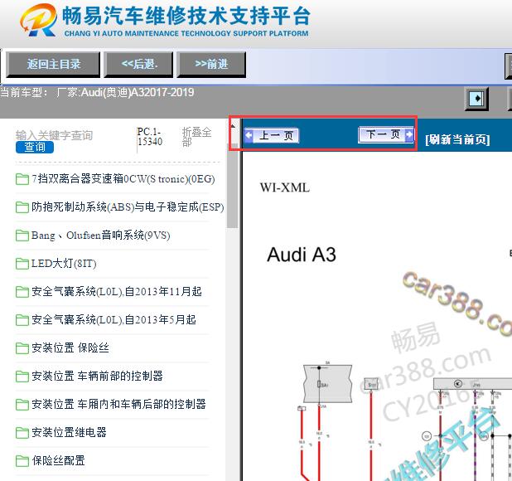Select 安装位置 保险丝 entry
This screenshot has width=512, height=481.
pos(70,347)
